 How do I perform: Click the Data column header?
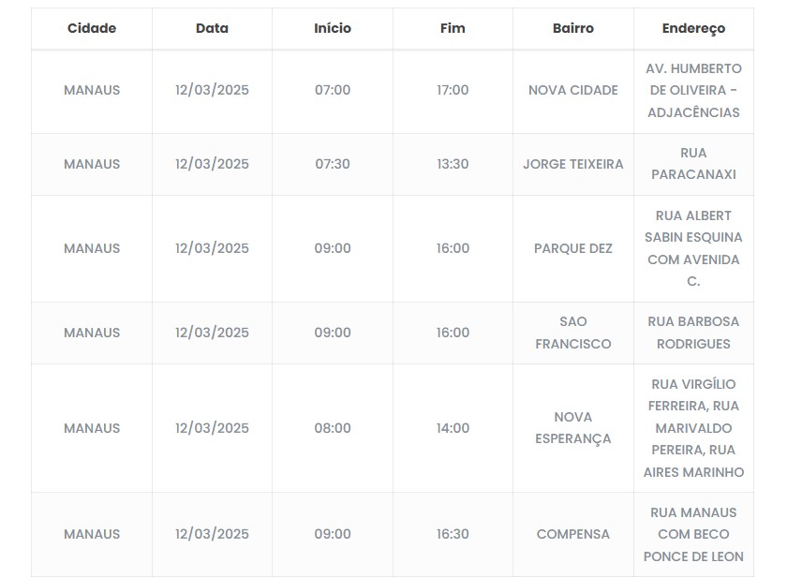tap(212, 28)
